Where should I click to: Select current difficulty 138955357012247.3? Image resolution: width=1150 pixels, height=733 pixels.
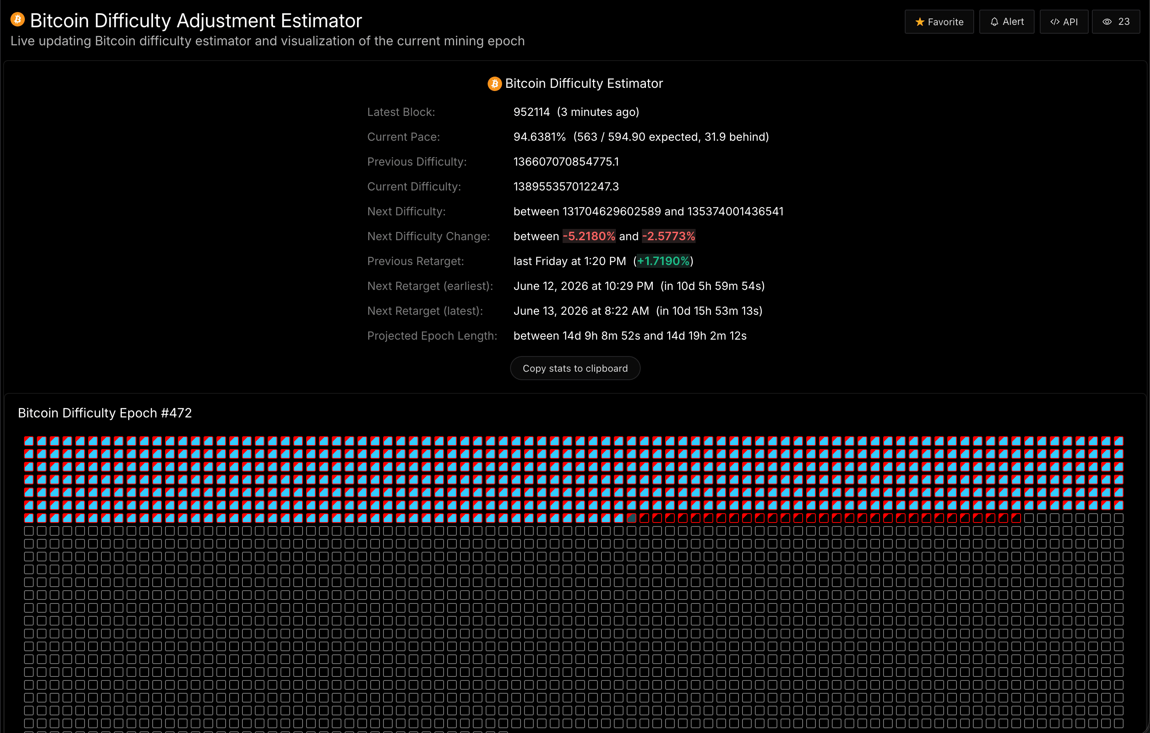point(566,187)
